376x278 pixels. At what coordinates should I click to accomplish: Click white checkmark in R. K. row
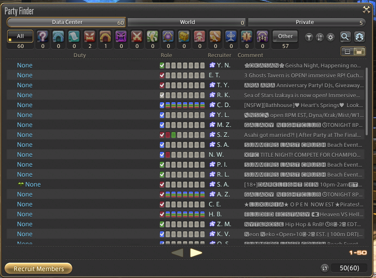[162, 95]
